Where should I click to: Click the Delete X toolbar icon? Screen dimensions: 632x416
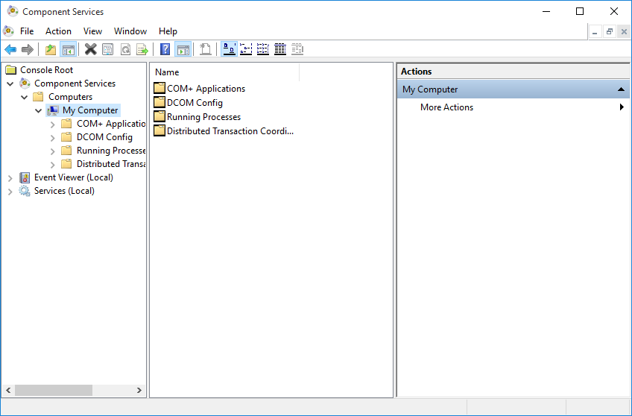click(x=90, y=49)
